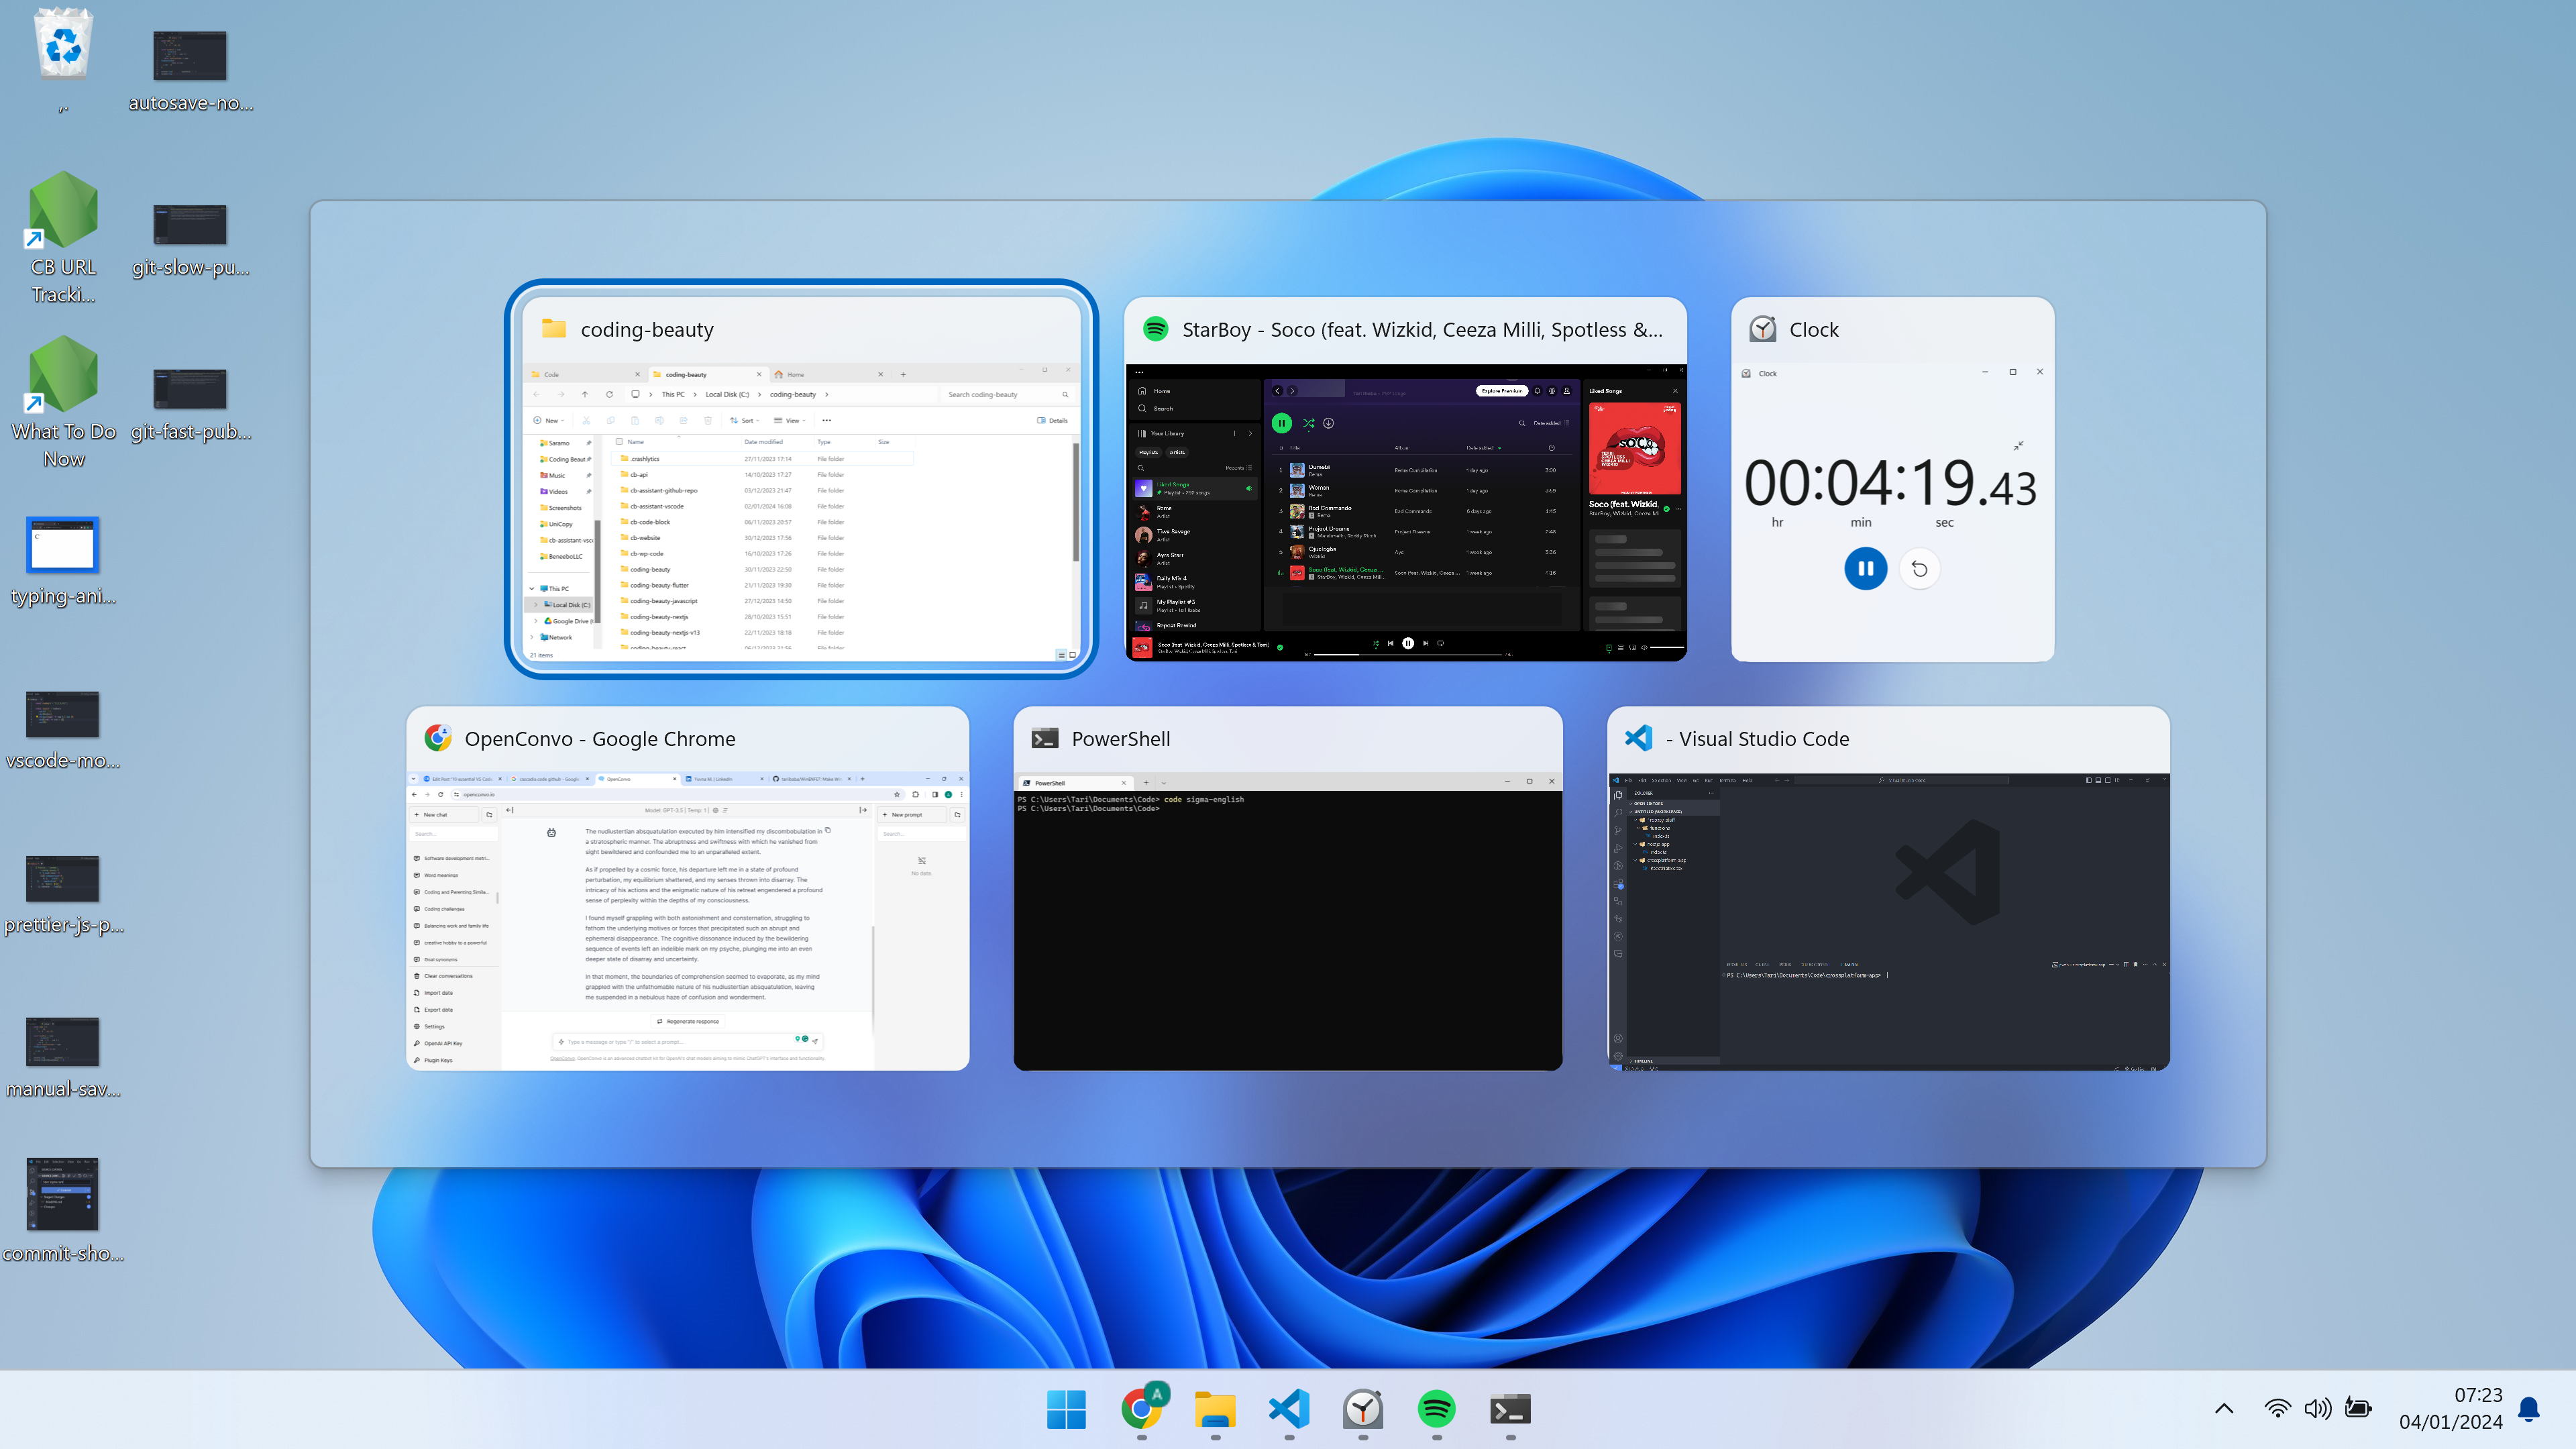Open File Explorer from the taskbar
The height and width of the screenshot is (1449, 2576).
pos(1215,1410)
